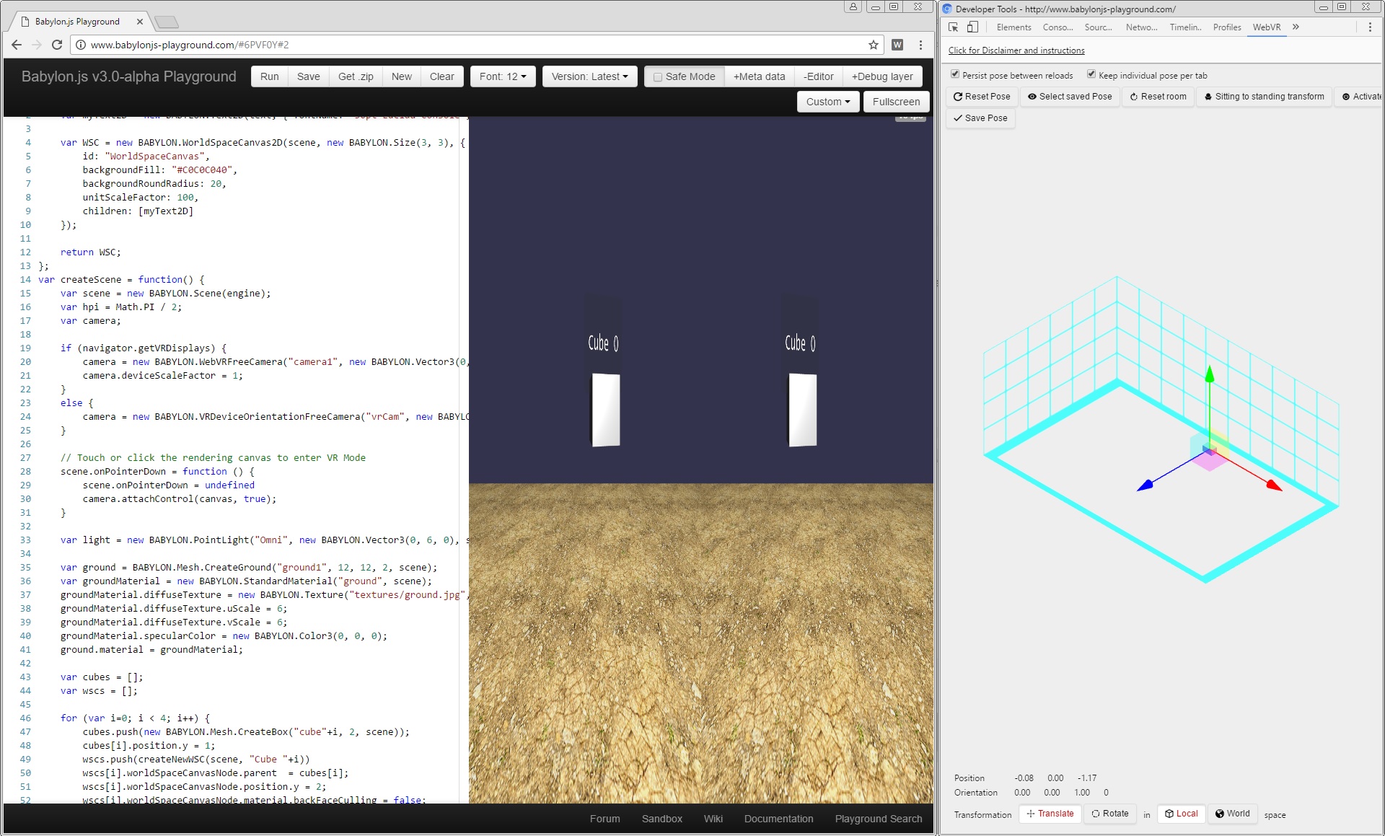
Task: Open Font size dropdown
Action: pos(503,76)
